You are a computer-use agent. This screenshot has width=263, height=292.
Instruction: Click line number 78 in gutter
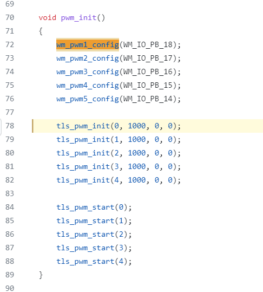coord(10,126)
